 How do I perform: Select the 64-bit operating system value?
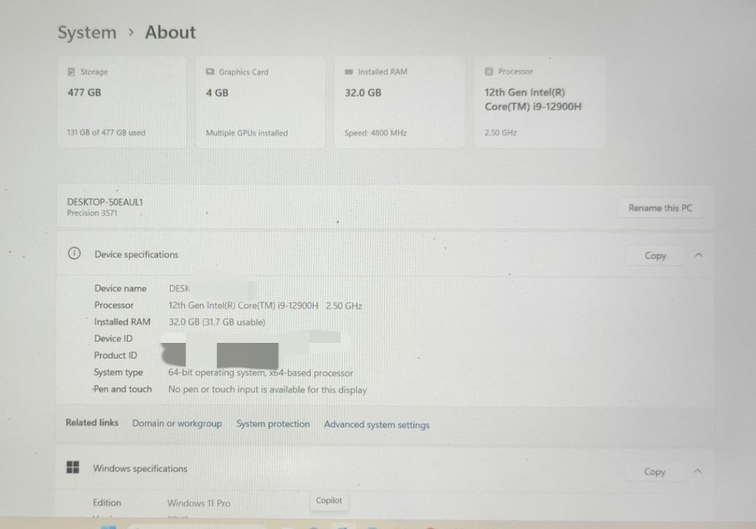260,373
